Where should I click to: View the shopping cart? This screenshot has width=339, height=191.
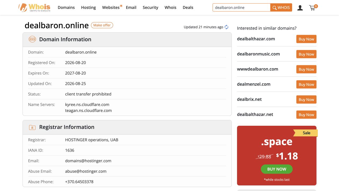tap(313, 7)
